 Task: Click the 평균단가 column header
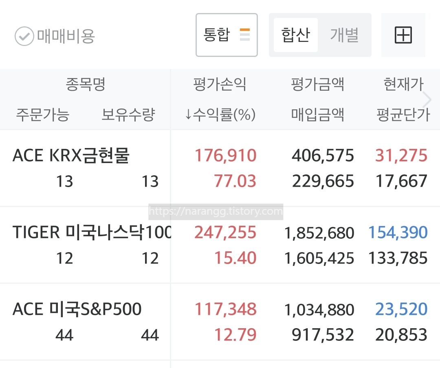click(x=403, y=115)
